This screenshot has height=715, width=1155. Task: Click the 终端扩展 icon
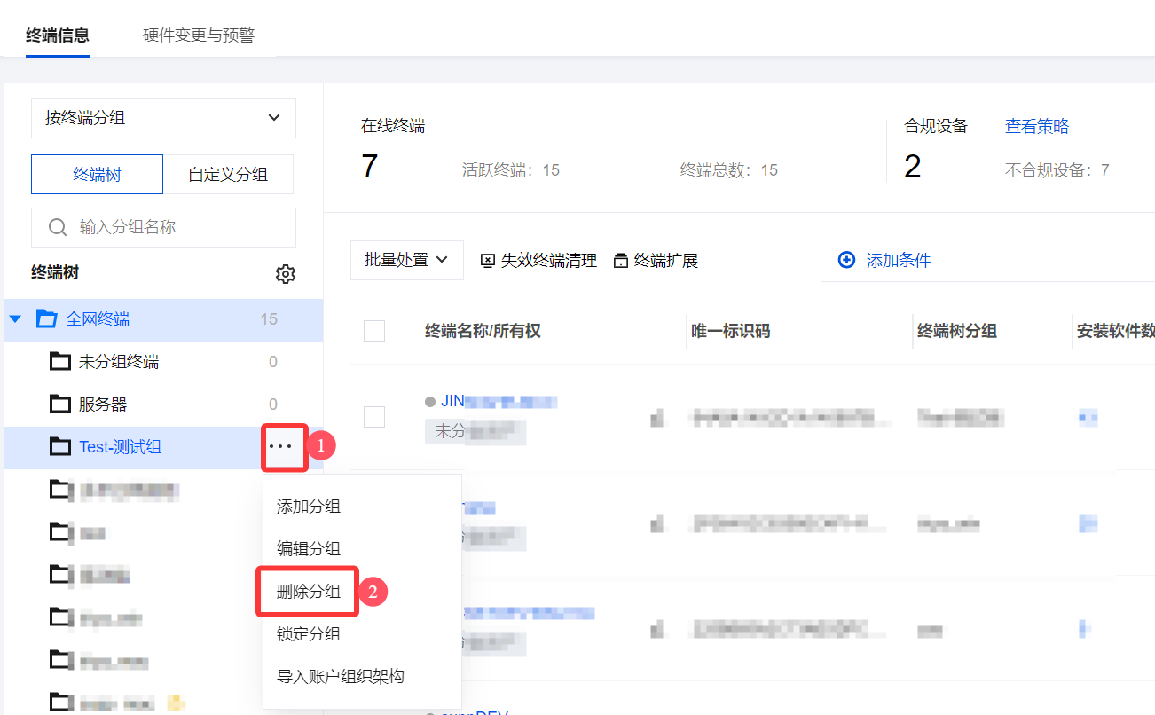click(621, 261)
